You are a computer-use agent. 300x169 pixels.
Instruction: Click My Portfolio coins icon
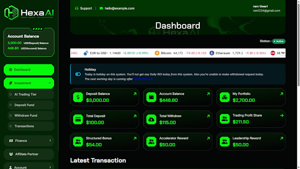[225, 97]
